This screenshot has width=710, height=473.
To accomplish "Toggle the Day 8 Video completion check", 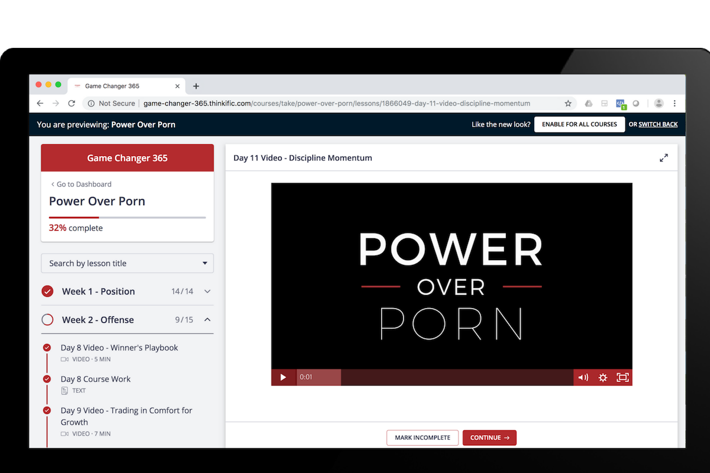I will pyautogui.click(x=47, y=348).
